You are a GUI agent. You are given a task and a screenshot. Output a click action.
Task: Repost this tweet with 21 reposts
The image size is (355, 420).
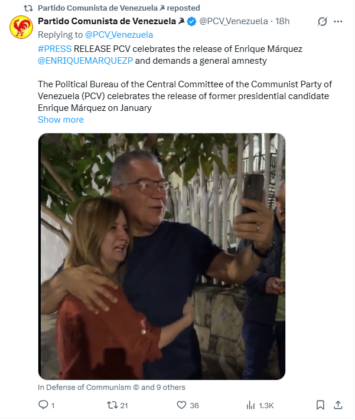[x=111, y=405]
